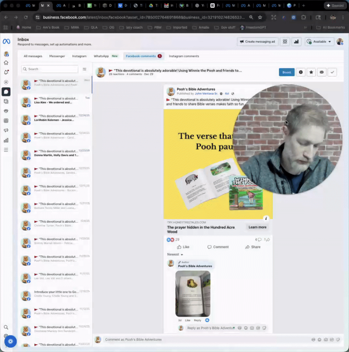Open the All Bookmarks folder
This screenshot has height=352, width=349.
click(330, 27)
